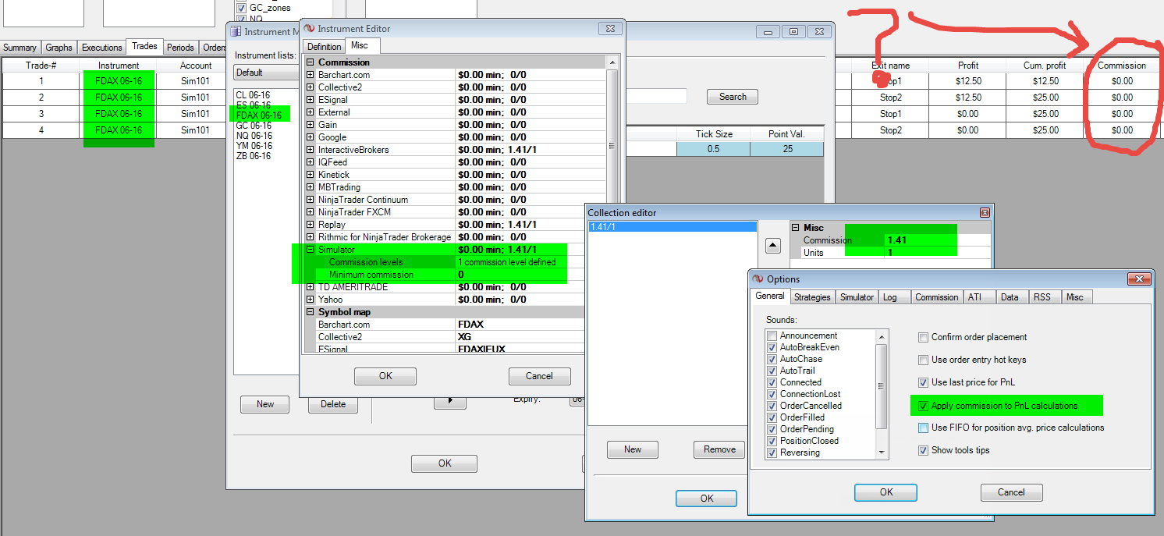Toggle the NQ checkbox in top list
Image resolution: width=1164 pixels, height=536 pixels.
coord(241,18)
